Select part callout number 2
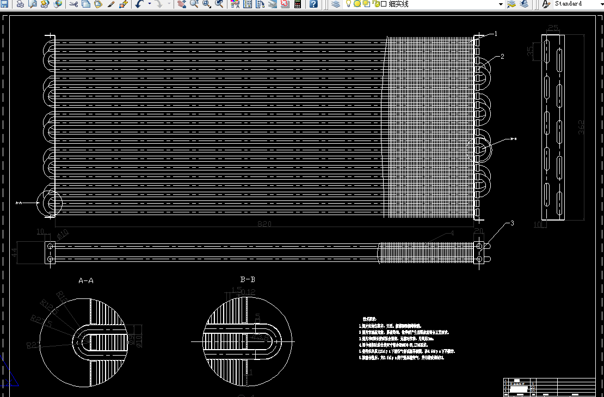604x397 pixels. [x=502, y=57]
